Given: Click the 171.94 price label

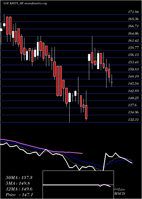Looking at the screenshot, I should [133, 12].
